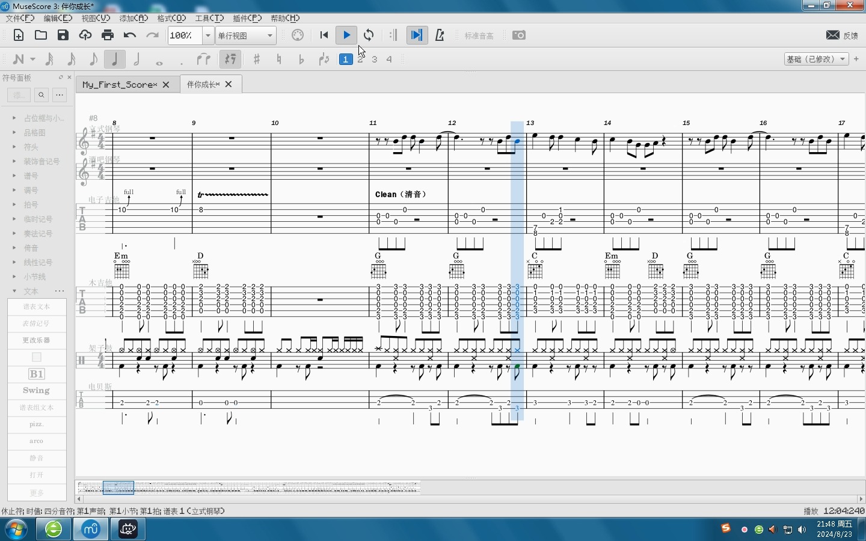Redo the last undone action
The height and width of the screenshot is (541, 866).
click(152, 35)
